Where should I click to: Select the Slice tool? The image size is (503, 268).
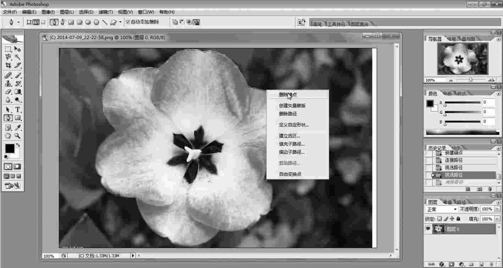(x=17, y=65)
